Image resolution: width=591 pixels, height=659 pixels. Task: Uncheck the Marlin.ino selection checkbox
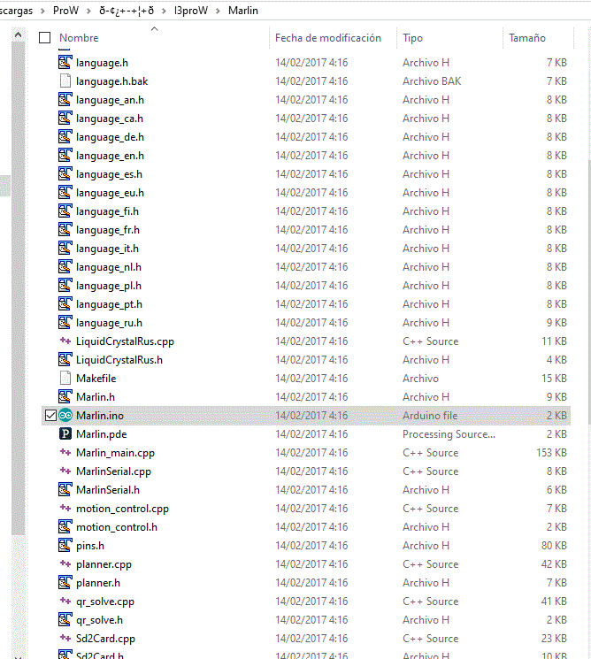point(50,416)
